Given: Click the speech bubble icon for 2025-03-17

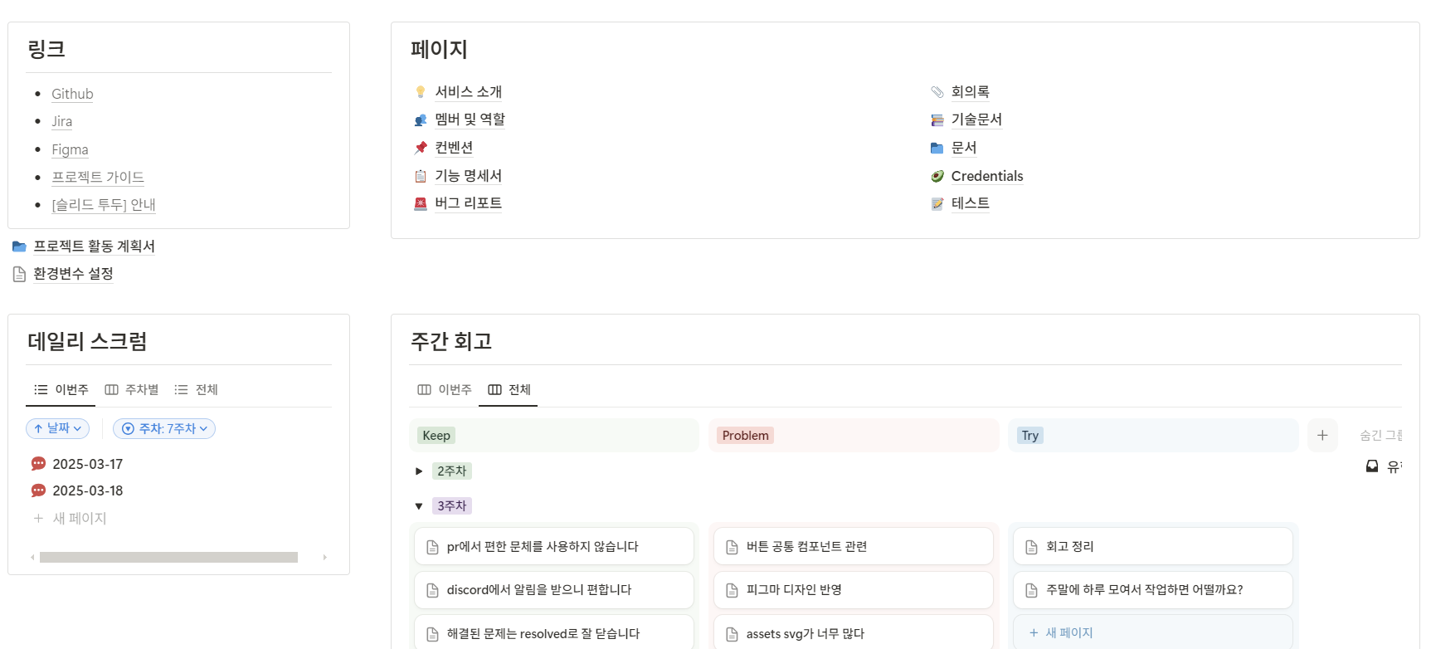Looking at the screenshot, I should pyautogui.click(x=38, y=464).
